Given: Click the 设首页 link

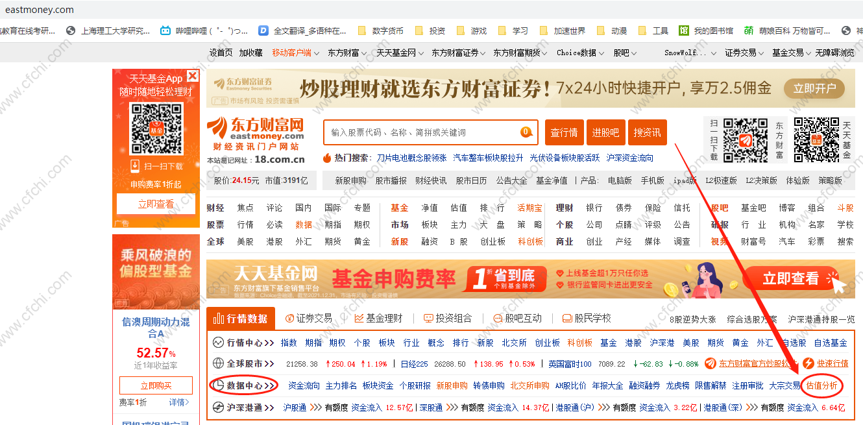Looking at the screenshot, I should click(x=221, y=53).
